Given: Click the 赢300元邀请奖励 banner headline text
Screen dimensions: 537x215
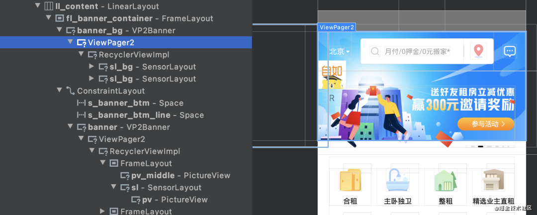Looking at the screenshot, I should click(x=463, y=105).
